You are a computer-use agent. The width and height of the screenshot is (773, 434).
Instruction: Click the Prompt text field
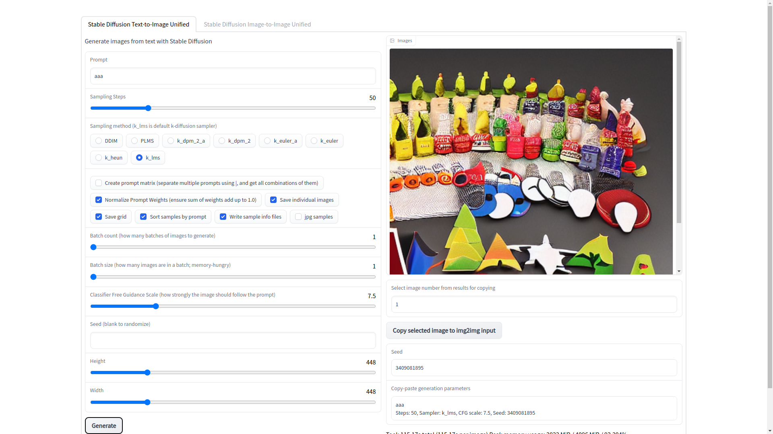233,76
